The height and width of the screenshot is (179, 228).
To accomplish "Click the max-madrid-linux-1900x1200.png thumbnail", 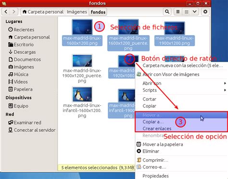I will coord(175,28).
